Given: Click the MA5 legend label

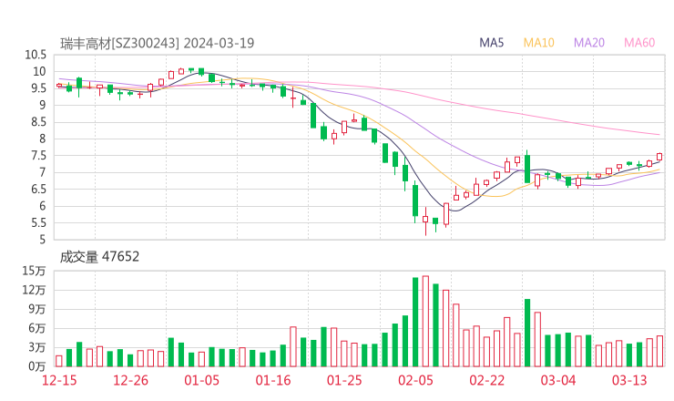Looking at the screenshot, I should click(x=491, y=43).
